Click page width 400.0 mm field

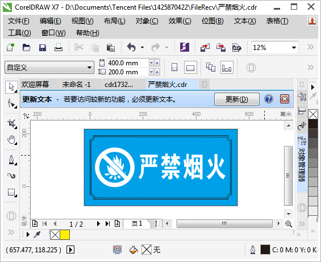coord(128,63)
